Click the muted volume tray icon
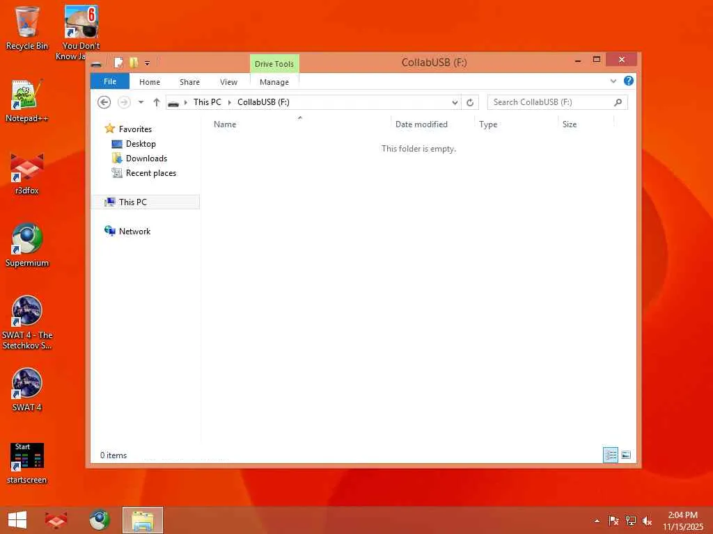Image resolution: width=713 pixels, height=534 pixels. click(647, 520)
